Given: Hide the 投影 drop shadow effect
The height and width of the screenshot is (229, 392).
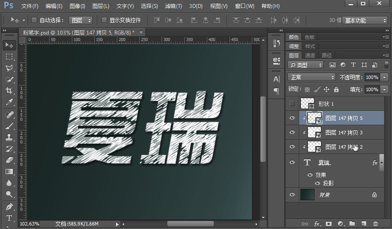Looking at the screenshot, I should (318, 183).
